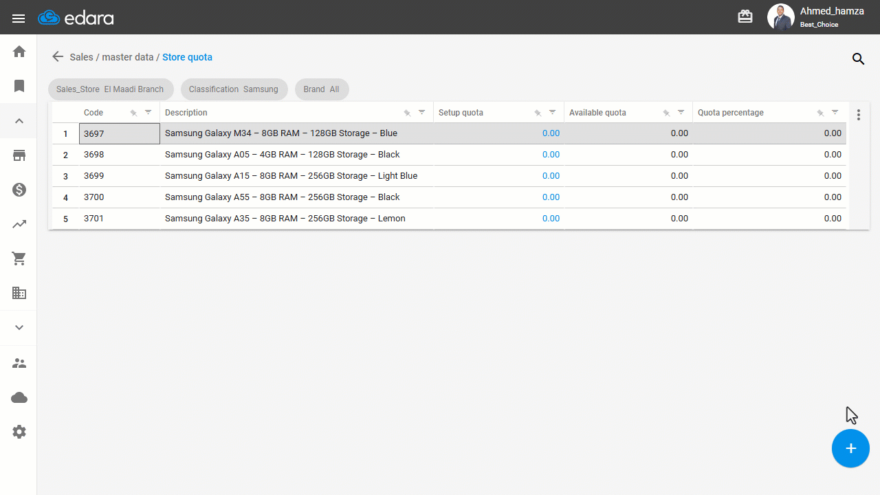Click the gift icon in the header
Screen dimensions: 880x495
point(745,16)
